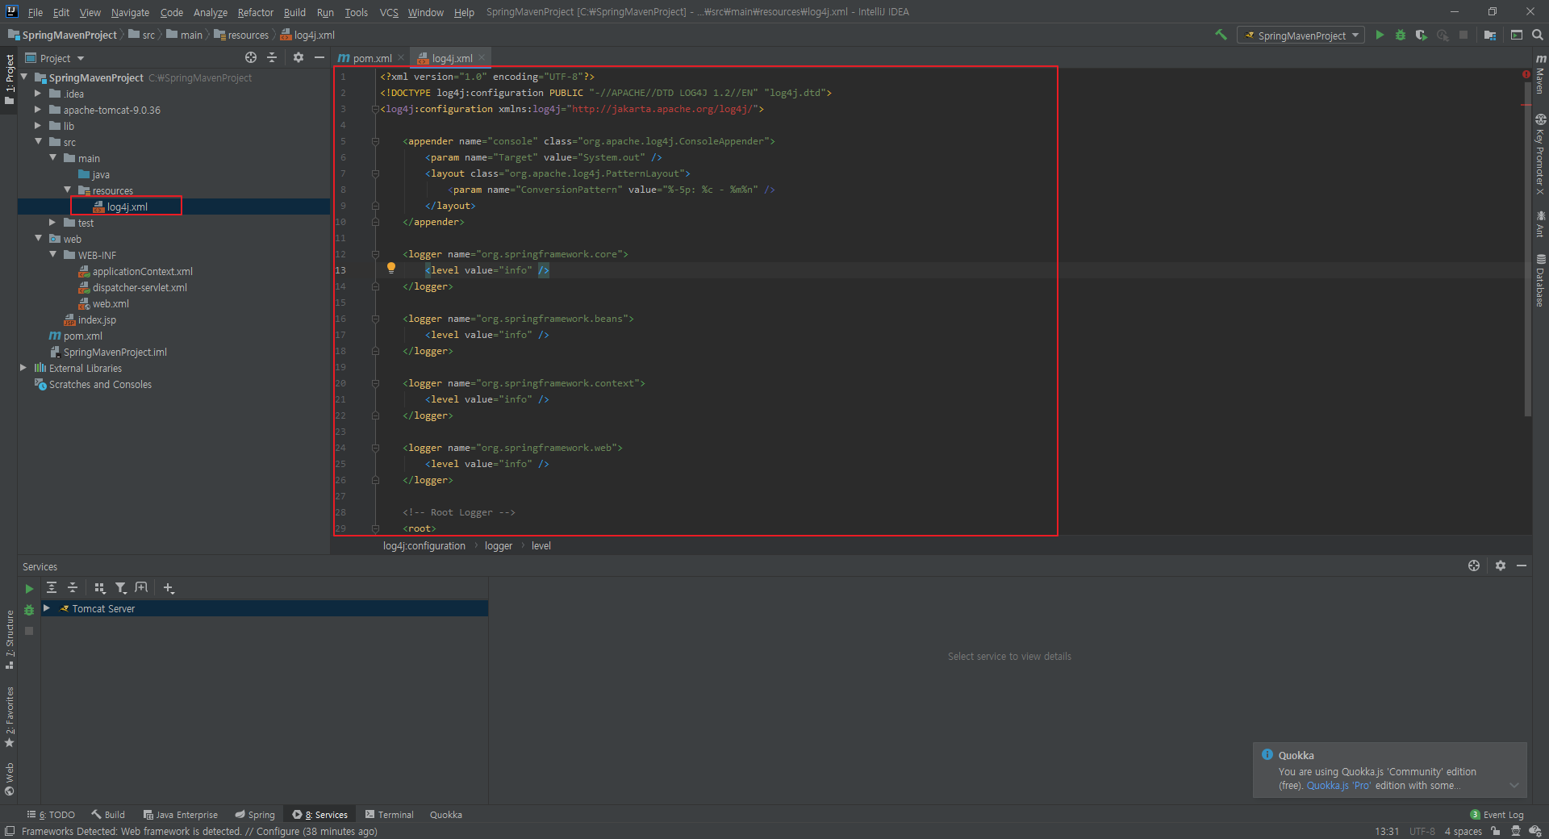
Task: Collapse all in Project panel header
Action: click(272, 57)
